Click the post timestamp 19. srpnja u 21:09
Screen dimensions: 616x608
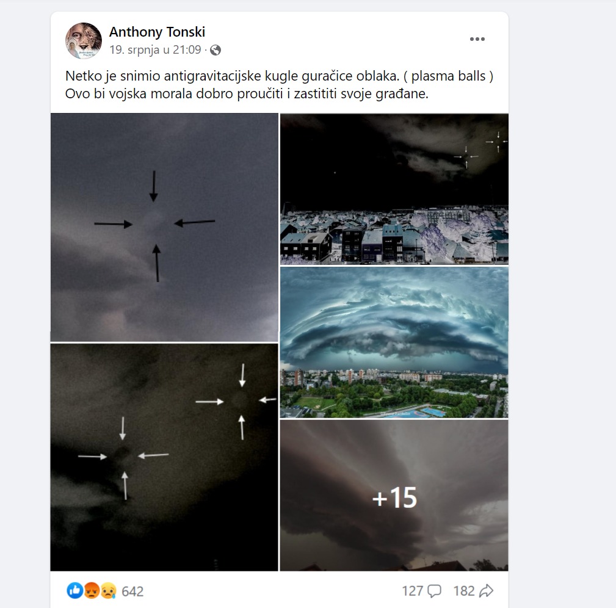pyautogui.click(x=155, y=50)
